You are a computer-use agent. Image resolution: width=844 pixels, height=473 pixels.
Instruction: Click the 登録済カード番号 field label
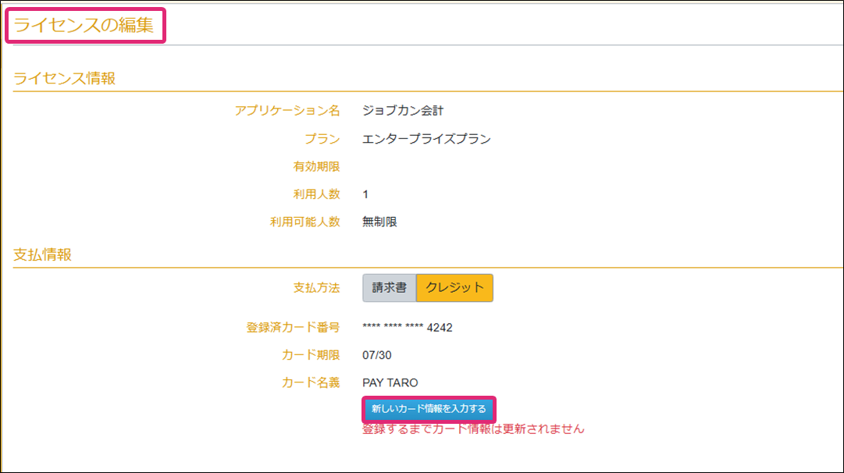coord(293,328)
